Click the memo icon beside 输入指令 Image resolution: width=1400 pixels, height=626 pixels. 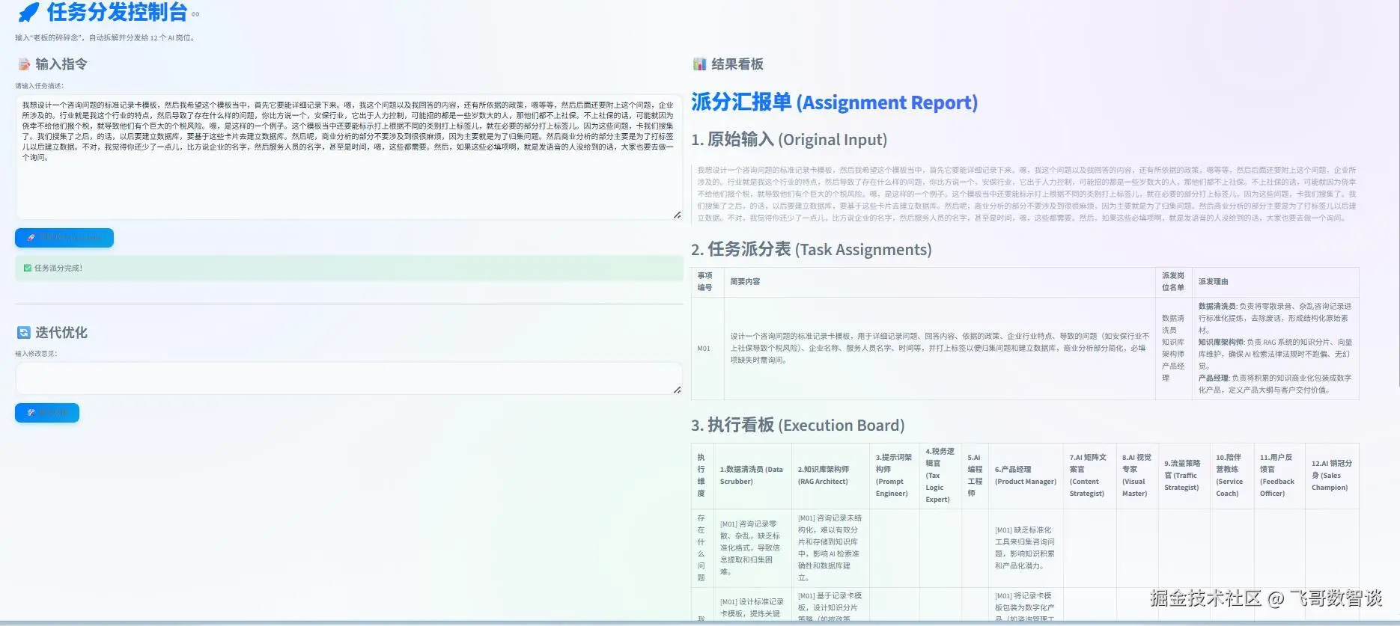click(x=24, y=64)
